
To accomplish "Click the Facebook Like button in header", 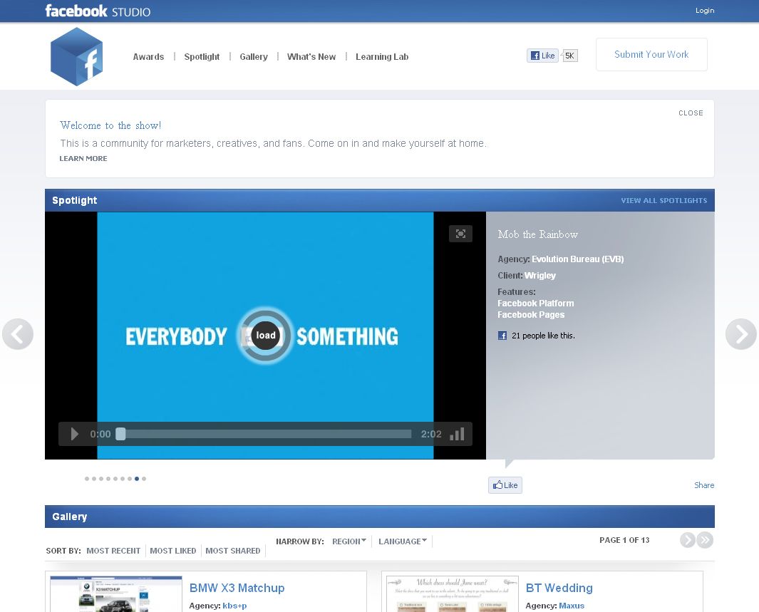I will pyautogui.click(x=542, y=56).
